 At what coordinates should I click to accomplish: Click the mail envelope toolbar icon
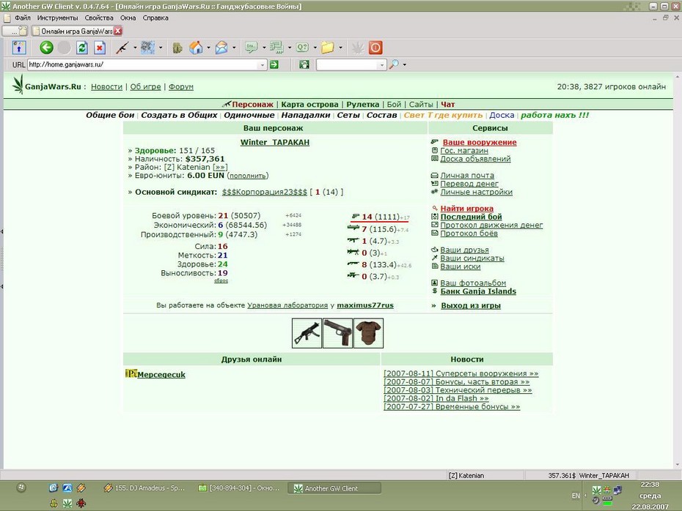(x=221, y=48)
